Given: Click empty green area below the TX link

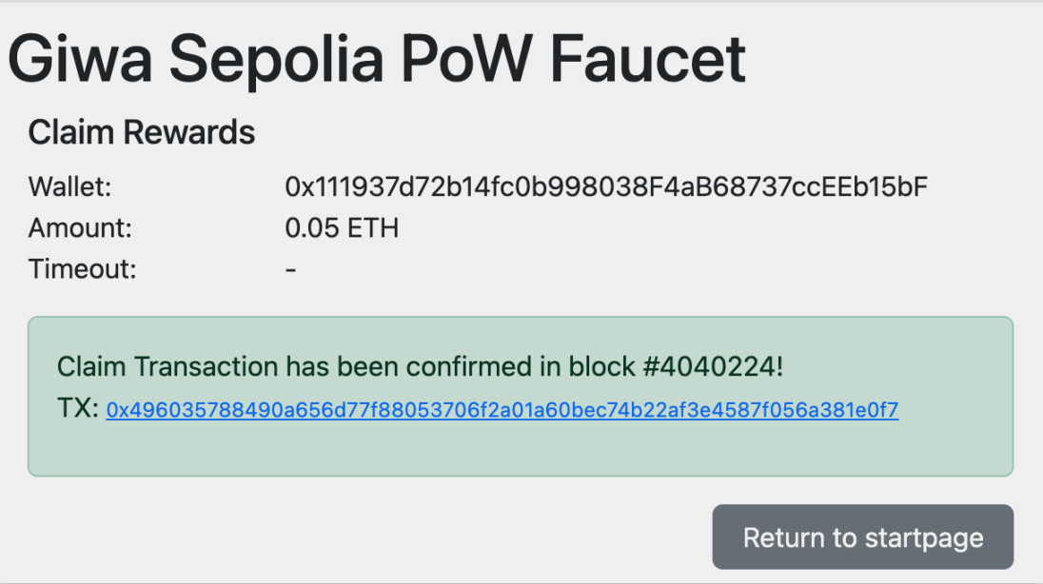Looking at the screenshot, I should 520,449.
